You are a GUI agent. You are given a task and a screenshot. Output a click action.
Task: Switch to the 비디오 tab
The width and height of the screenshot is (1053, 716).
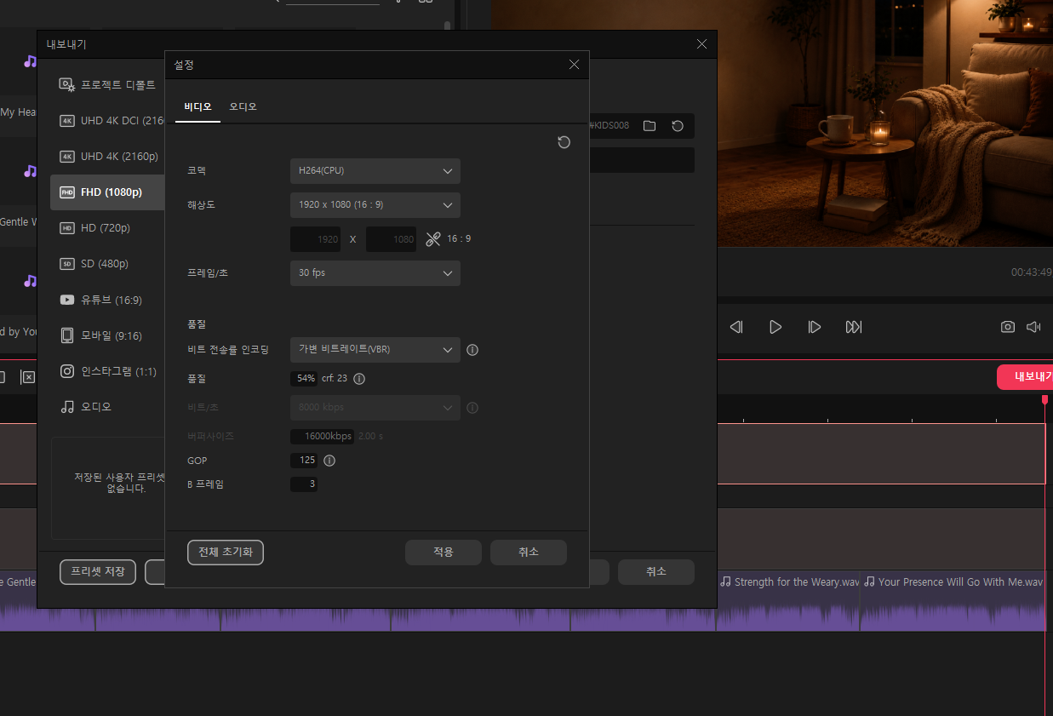[x=197, y=107]
